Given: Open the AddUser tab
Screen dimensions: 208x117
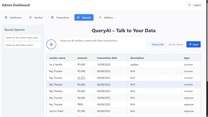Looking at the screenshot, I should [106, 17].
